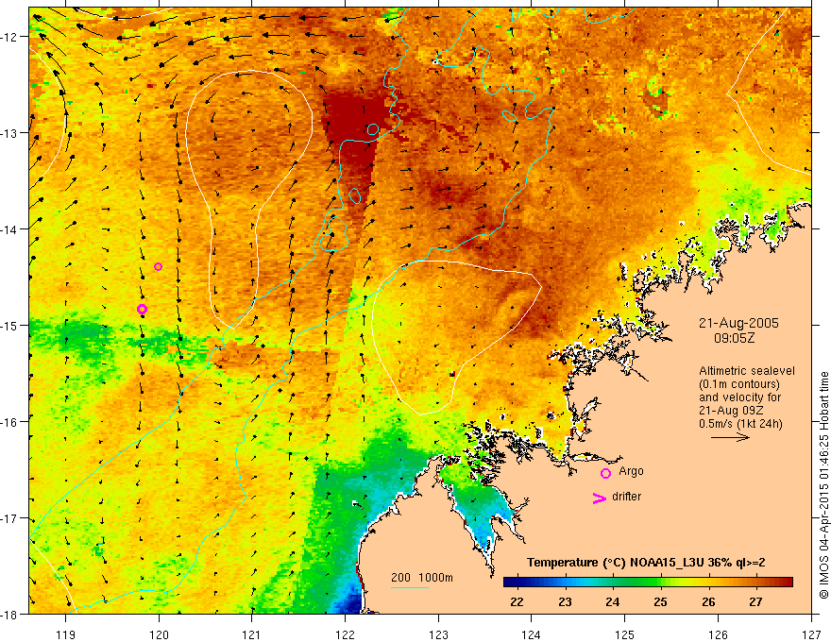Viewport: 831px width, 642px height.
Task: Click the longitude axis label 120
Action: pos(159,634)
